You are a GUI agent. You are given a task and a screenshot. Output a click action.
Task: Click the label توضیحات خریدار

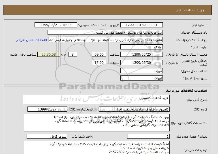[x=196, y=150]
